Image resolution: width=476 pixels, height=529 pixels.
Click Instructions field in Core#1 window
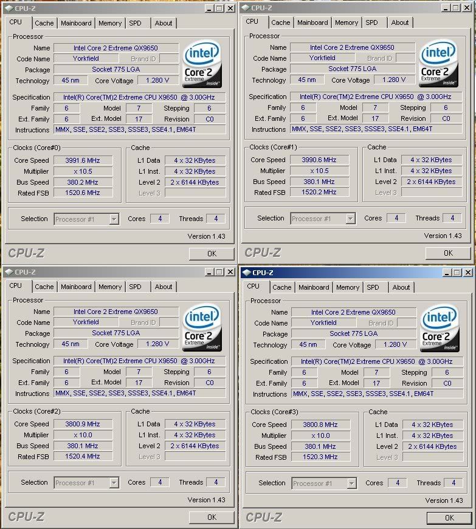(x=376, y=129)
